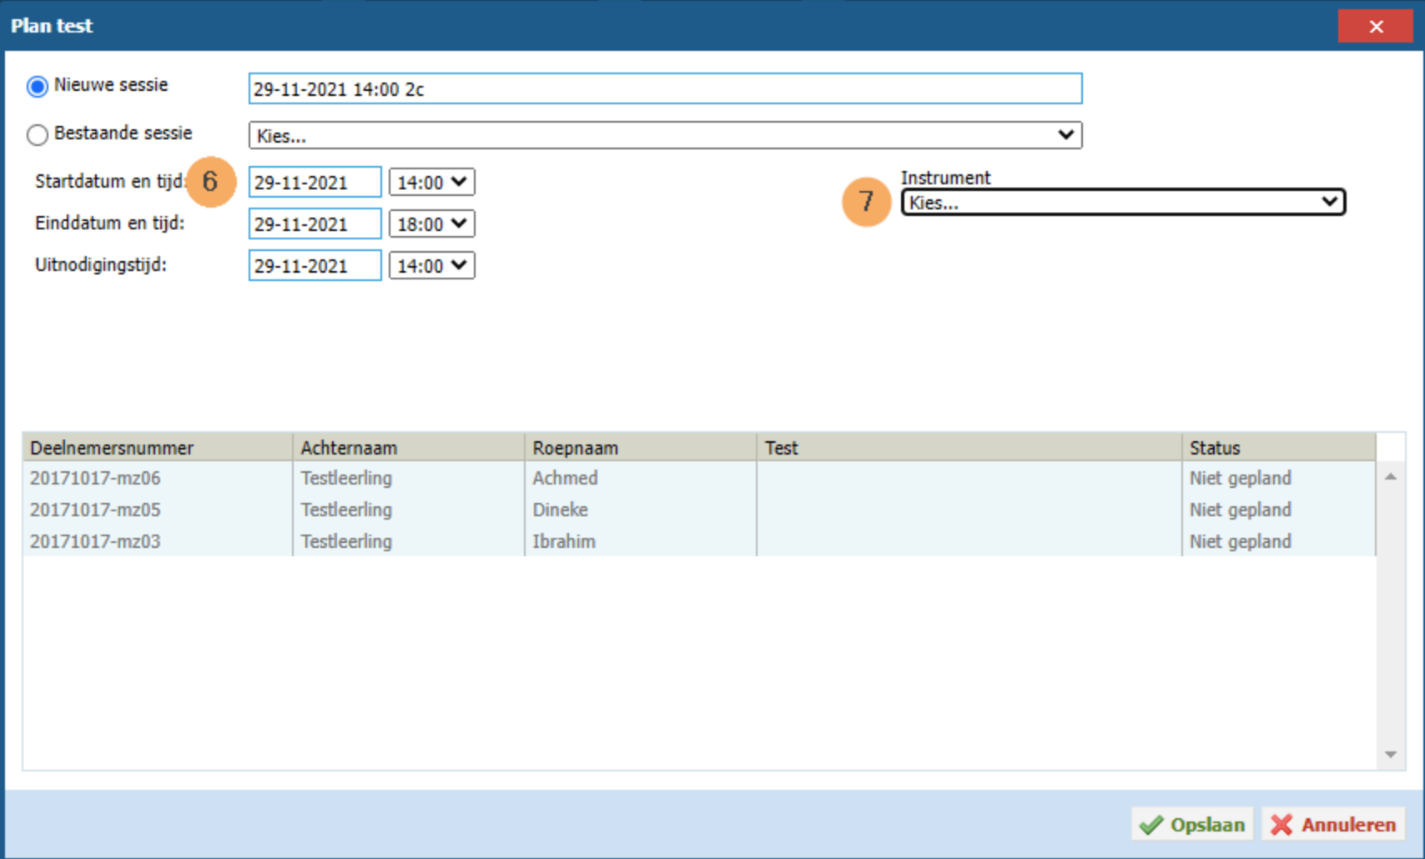The height and width of the screenshot is (859, 1425).
Task: Select the row for Achmed
Action: [x=565, y=479]
